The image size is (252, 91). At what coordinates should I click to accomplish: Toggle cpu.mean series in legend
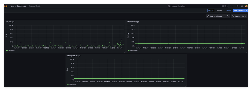[11, 50]
